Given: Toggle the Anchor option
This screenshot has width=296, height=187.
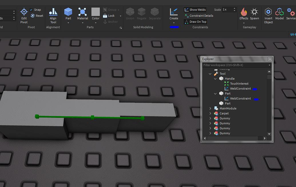Looking at the screenshot, I should (x=110, y=22).
